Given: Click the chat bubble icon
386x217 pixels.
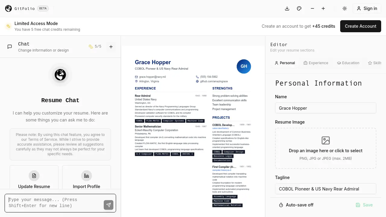Looking at the screenshot, I should point(10,47).
